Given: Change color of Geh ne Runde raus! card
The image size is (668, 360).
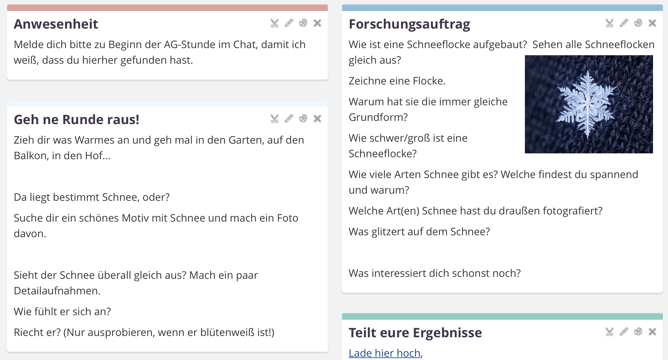Looking at the screenshot, I should [303, 119].
